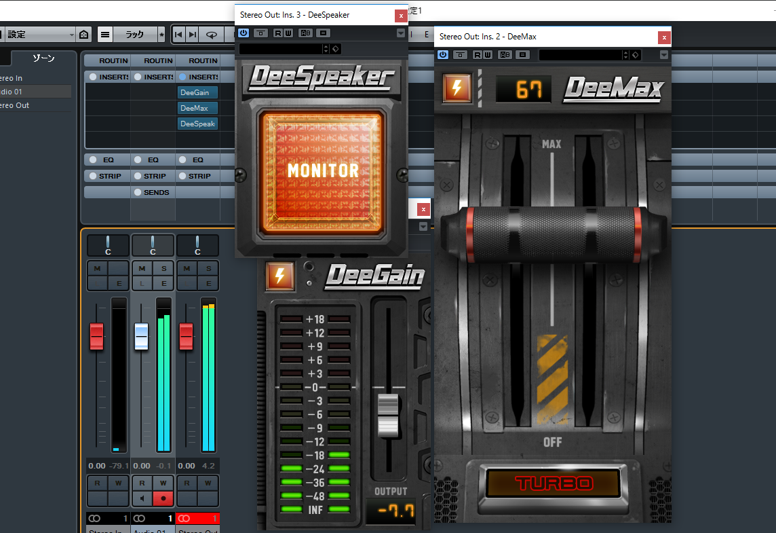
Task: Click the Read automation button on Audio 01
Action: (x=142, y=483)
